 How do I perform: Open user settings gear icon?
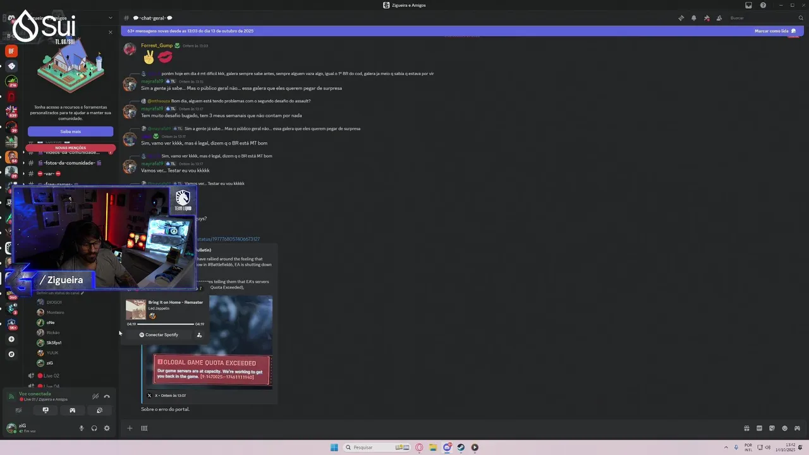pos(107,428)
